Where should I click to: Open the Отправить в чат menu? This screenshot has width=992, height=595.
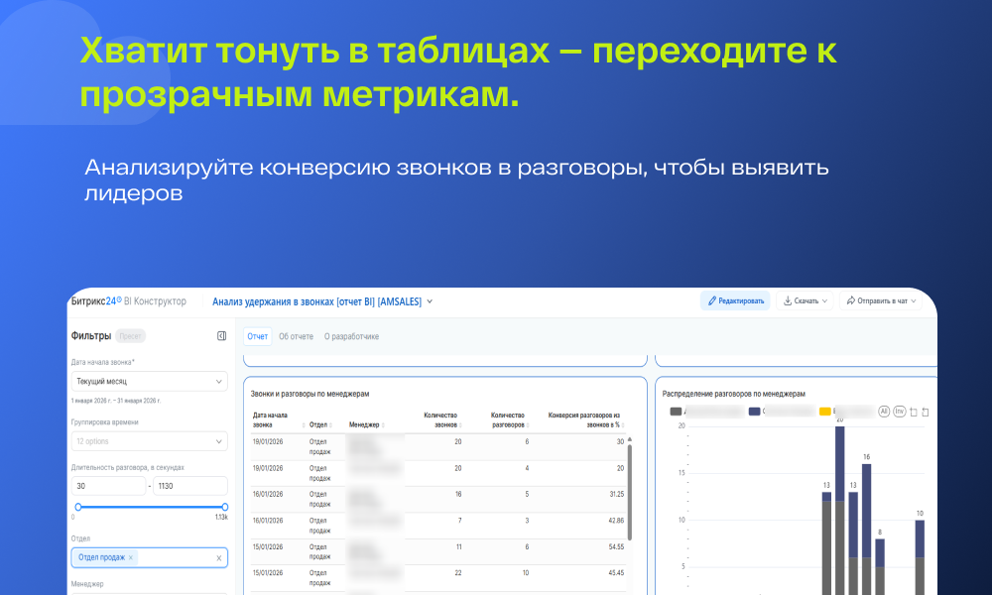point(881,301)
